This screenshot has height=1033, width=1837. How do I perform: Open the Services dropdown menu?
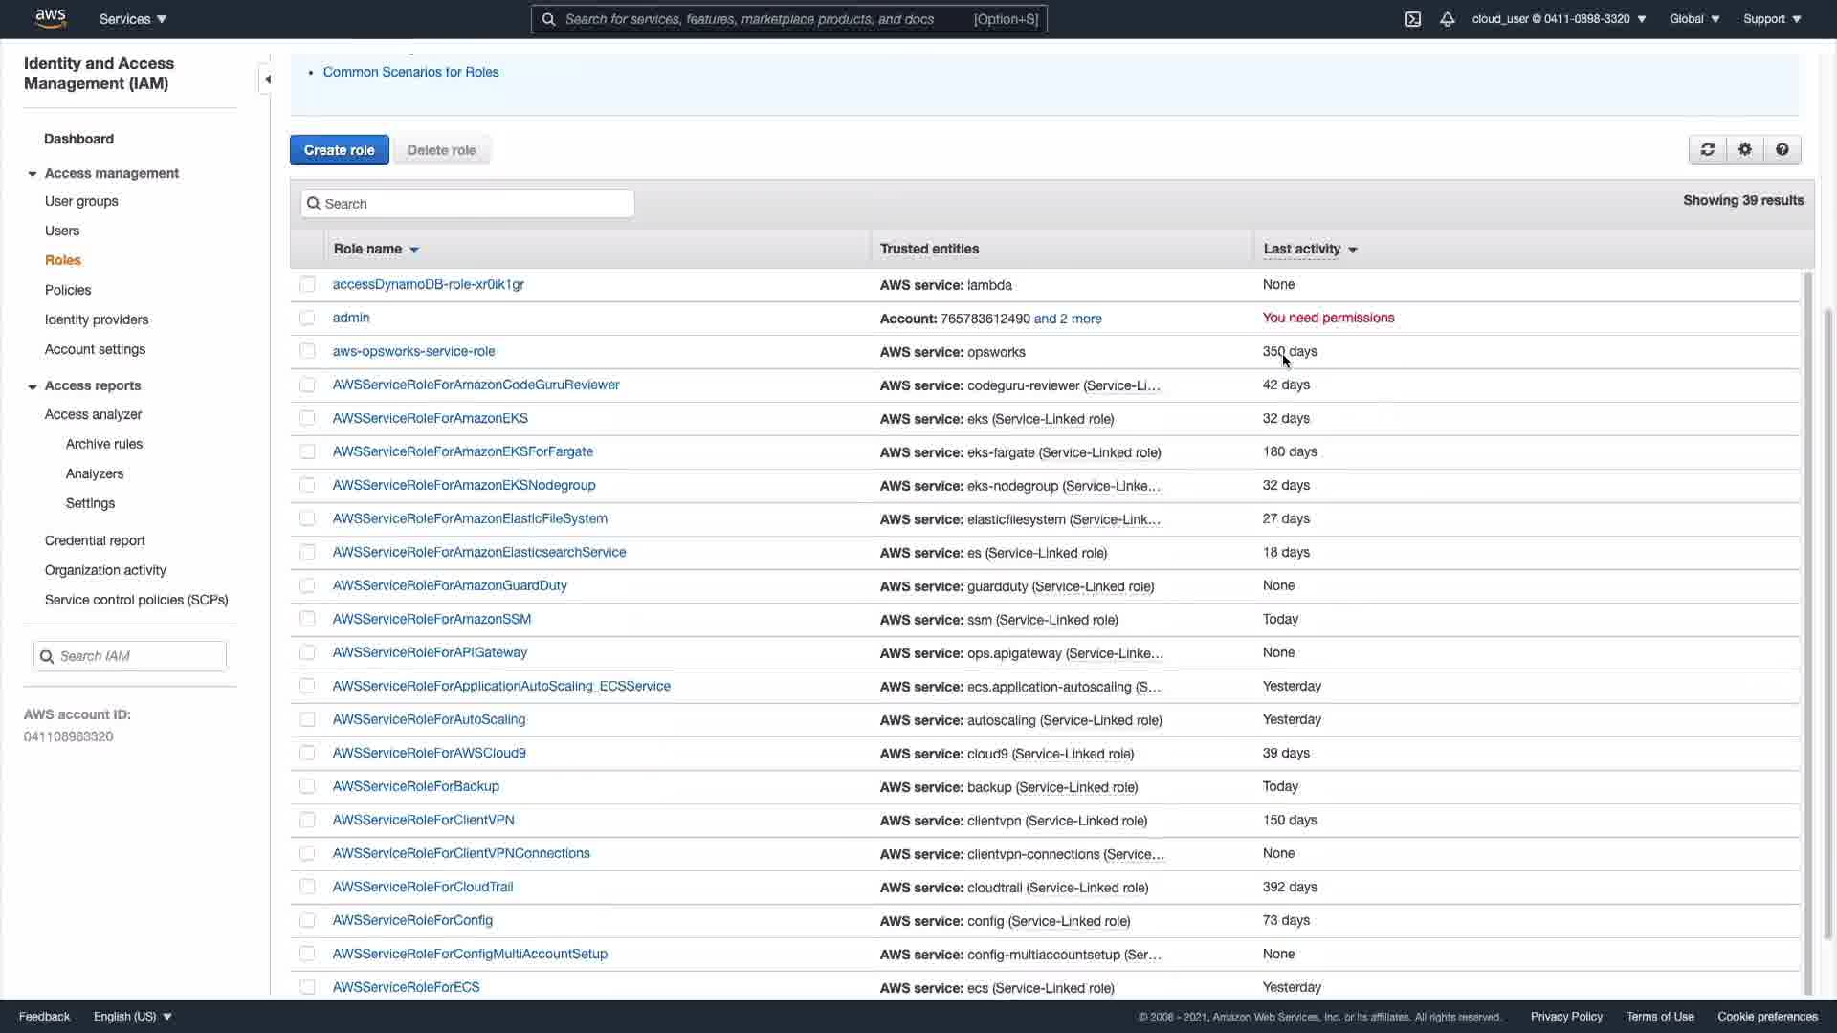133,19
